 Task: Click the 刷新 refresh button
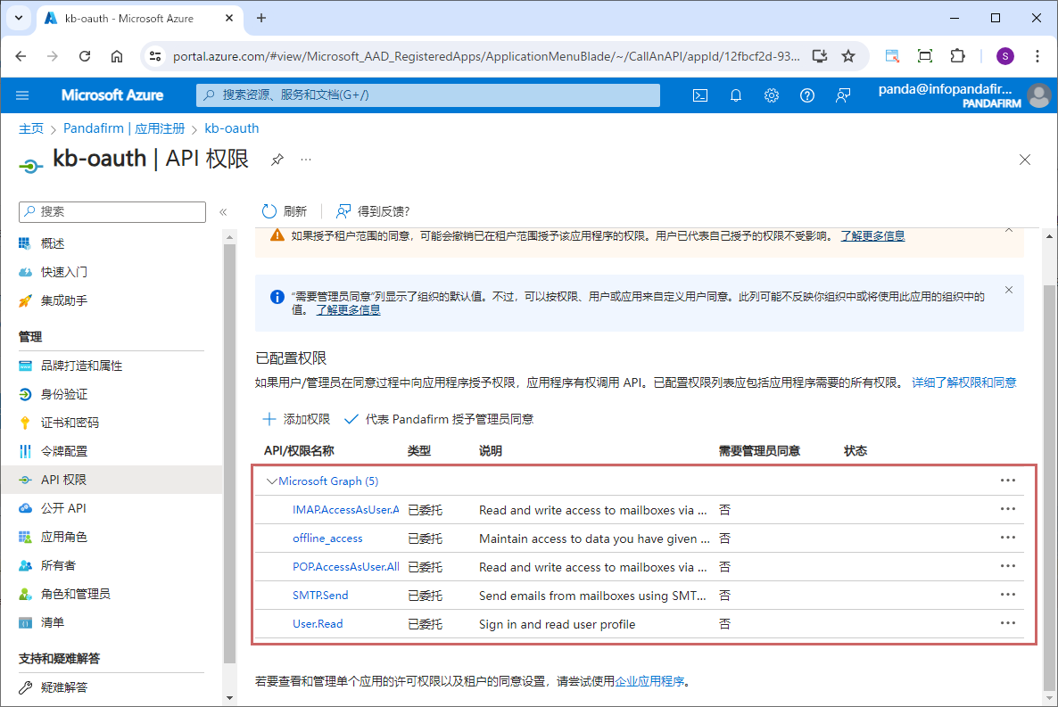tap(284, 211)
